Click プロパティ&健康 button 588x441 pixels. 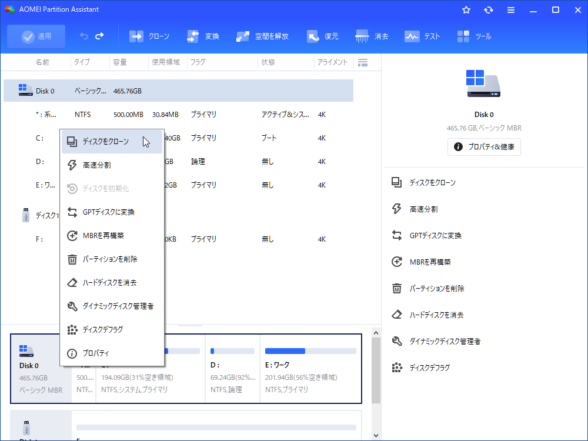[484, 147]
